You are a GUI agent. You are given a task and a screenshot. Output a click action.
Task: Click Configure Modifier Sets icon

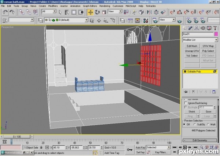[214, 92]
